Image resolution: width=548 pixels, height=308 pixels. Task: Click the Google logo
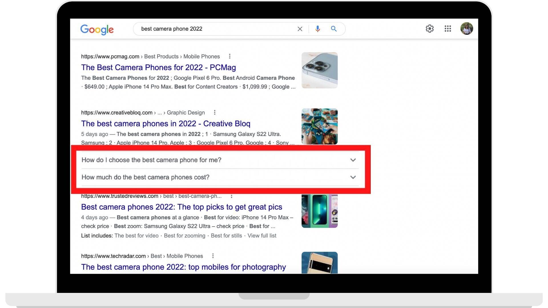[97, 29]
